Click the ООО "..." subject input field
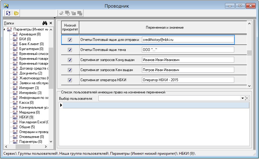259x159 pixels. [188, 50]
